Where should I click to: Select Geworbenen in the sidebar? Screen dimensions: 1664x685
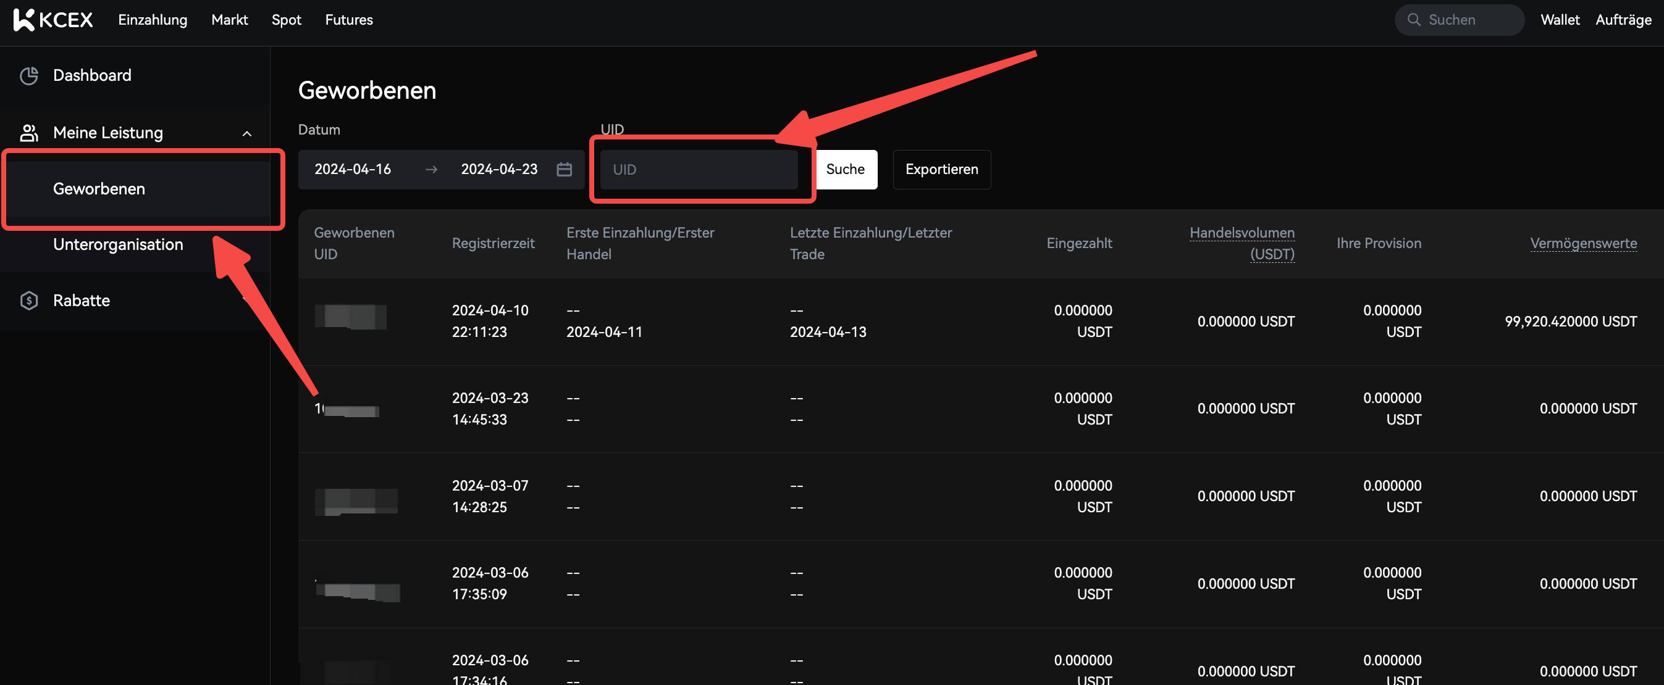99,188
